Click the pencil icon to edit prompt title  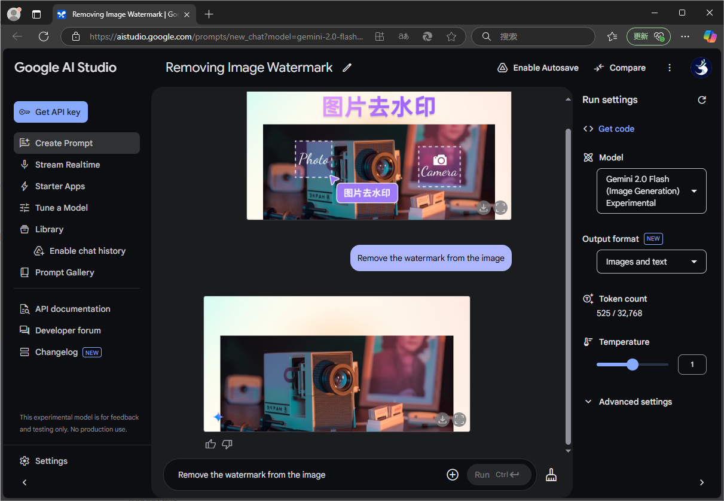click(347, 68)
